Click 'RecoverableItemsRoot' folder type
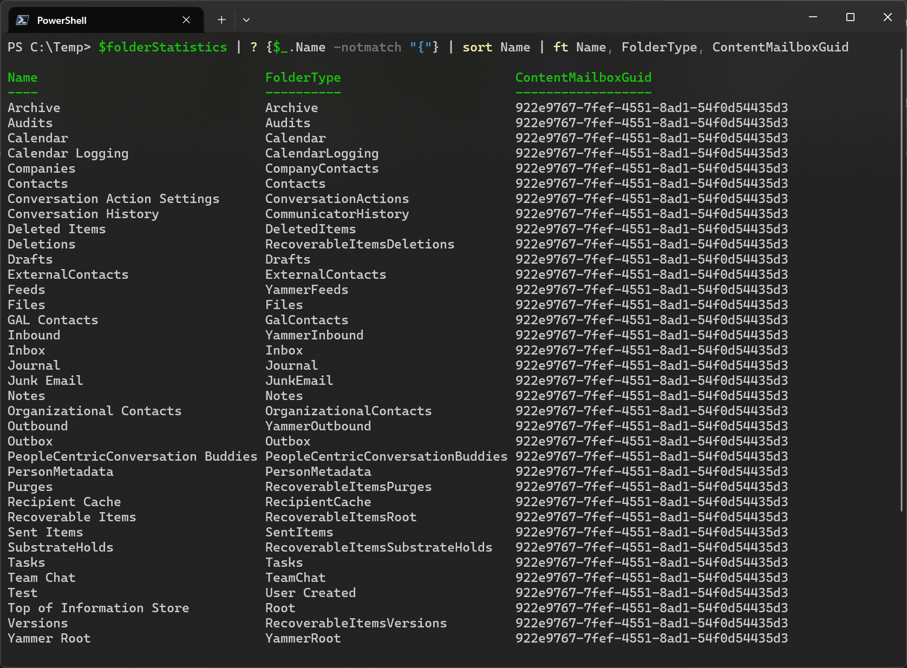Viewport: 907px width, 668px height. pos(341,517)
